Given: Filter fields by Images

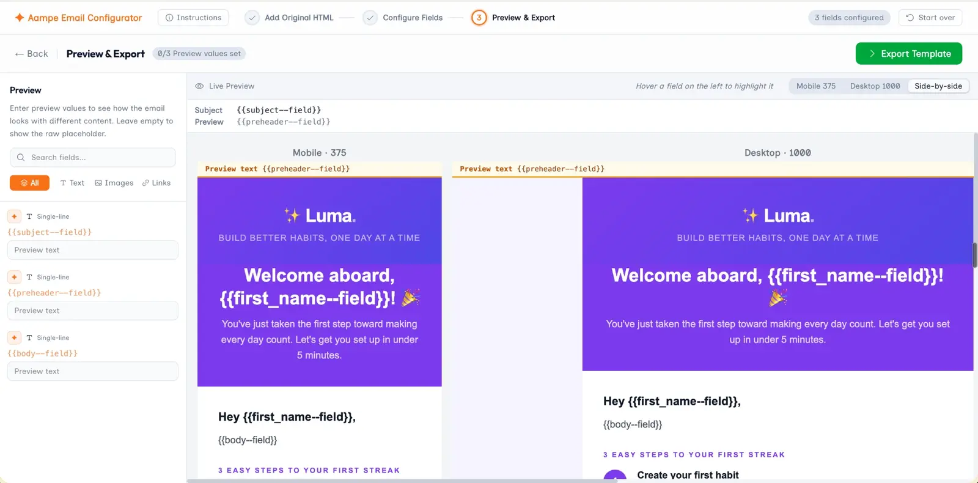Looking at the screenshot, I should [x=114, y=183].
